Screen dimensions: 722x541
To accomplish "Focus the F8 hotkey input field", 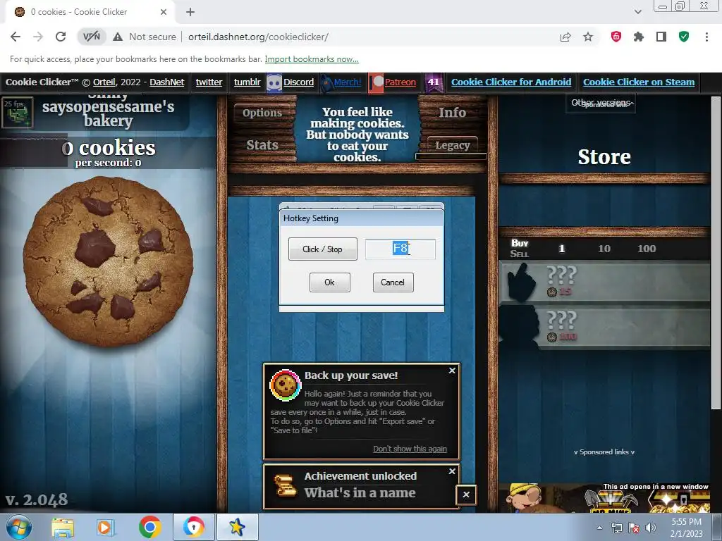I will tap(400, 249).
